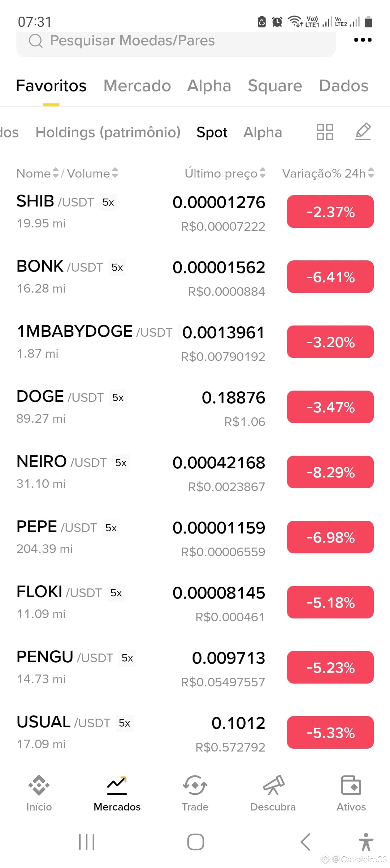Toggle PEPE -6.98% change badge
The height and width of the screenshot is (868, 390).
(x=330, y=537)
